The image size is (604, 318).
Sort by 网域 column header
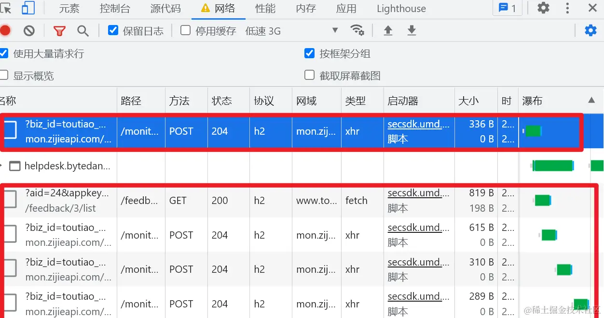point(316,101)
